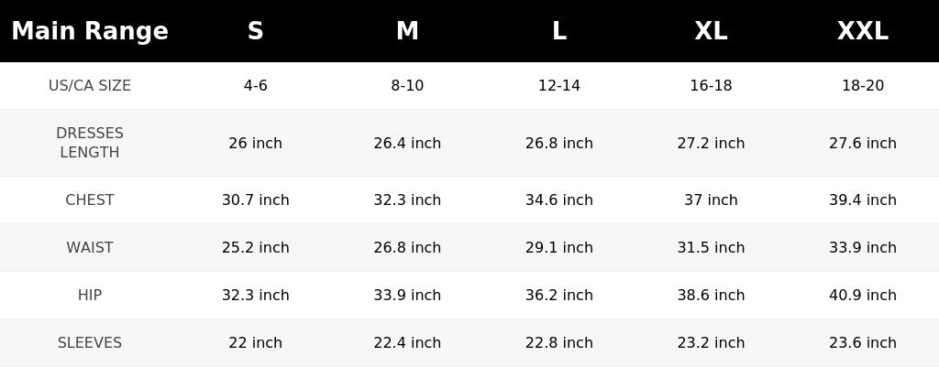
Task: Click the 27.2 inch dress length cell
Action: click(x=711, y=144)
